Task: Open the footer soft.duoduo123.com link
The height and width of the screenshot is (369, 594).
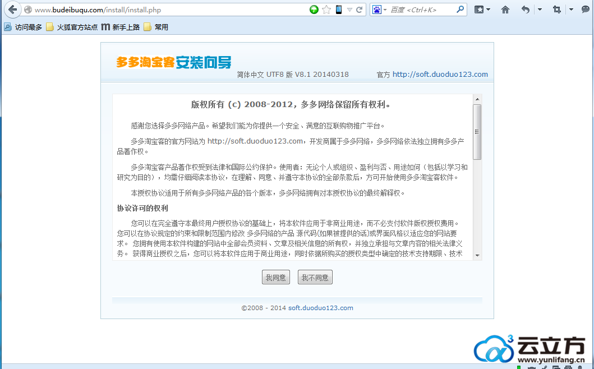Action: [320, 308]
